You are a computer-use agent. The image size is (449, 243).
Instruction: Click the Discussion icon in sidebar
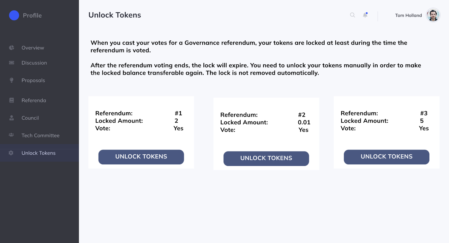12,63
